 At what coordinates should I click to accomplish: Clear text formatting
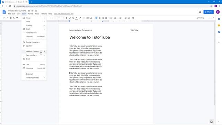[133, 18]
